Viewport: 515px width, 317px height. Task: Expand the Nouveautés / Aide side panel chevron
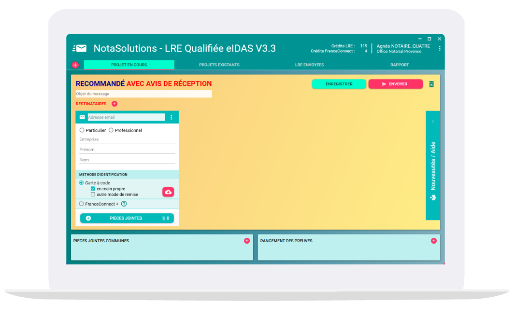pos(433,122)
